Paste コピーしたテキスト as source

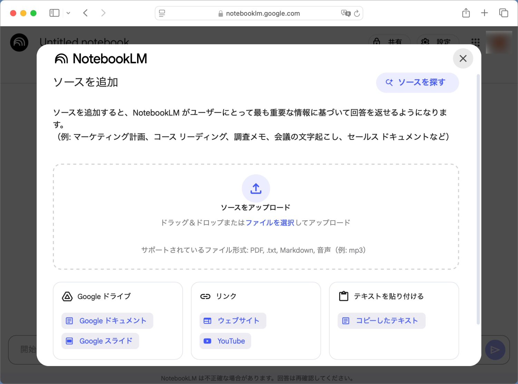[x=382, y=321]
